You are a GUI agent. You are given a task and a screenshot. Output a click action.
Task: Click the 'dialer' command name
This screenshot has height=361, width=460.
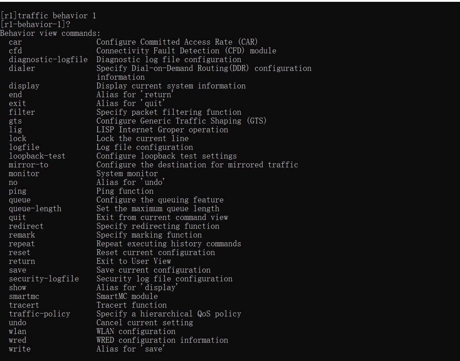(22, 68)
